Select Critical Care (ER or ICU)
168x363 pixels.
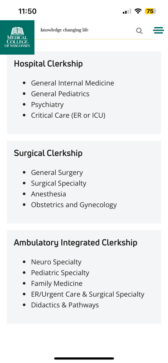[x=68, y=115]
